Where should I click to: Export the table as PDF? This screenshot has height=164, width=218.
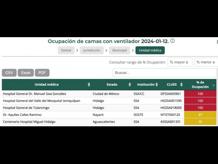tap(42, 73)
